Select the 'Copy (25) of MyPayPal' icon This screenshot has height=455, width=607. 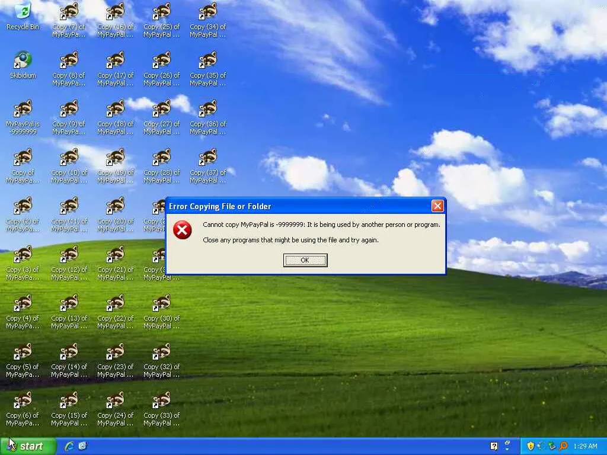[x=161, y=21]
